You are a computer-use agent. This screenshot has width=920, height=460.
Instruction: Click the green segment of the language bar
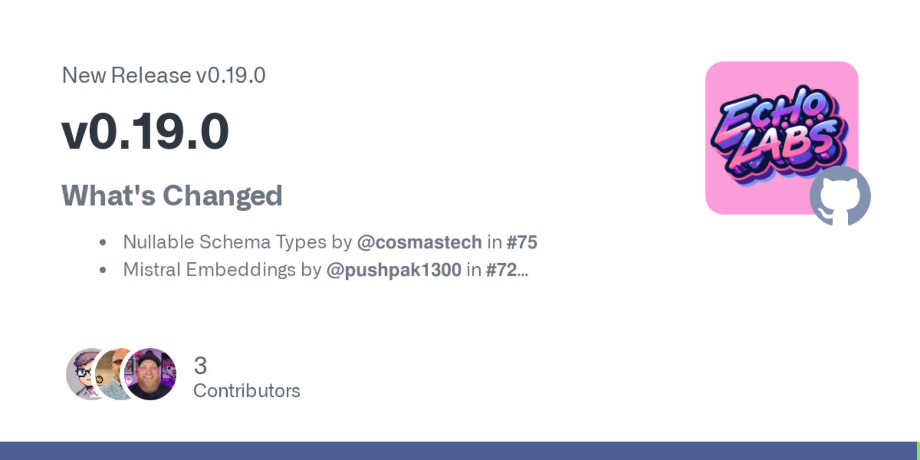coord(918,451)
